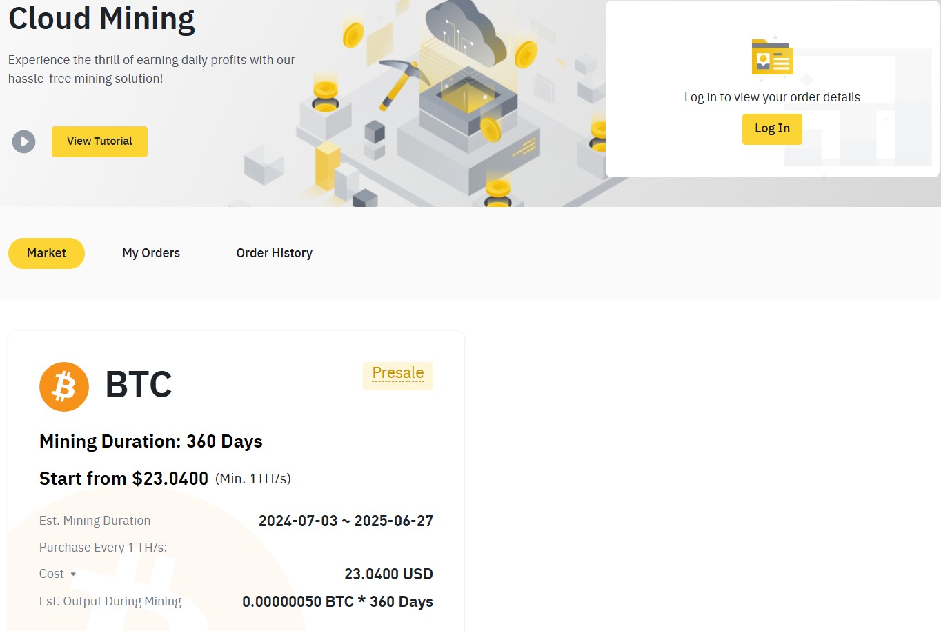Click the Cloud Mining heading

coord(101,19)
